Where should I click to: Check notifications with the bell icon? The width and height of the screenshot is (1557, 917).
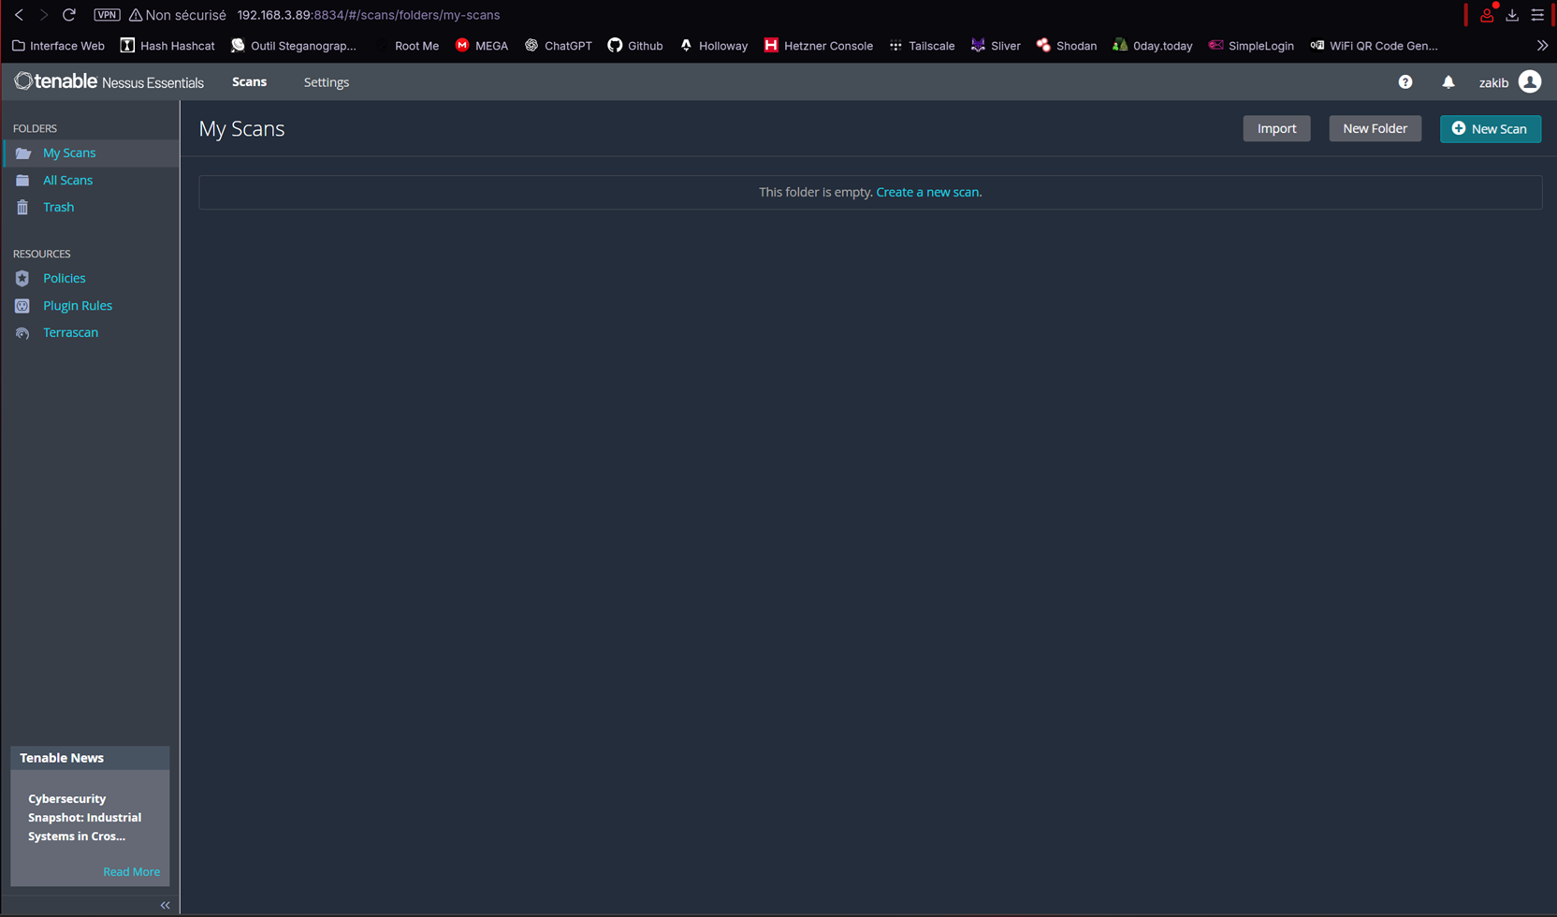pos(1448,82)
